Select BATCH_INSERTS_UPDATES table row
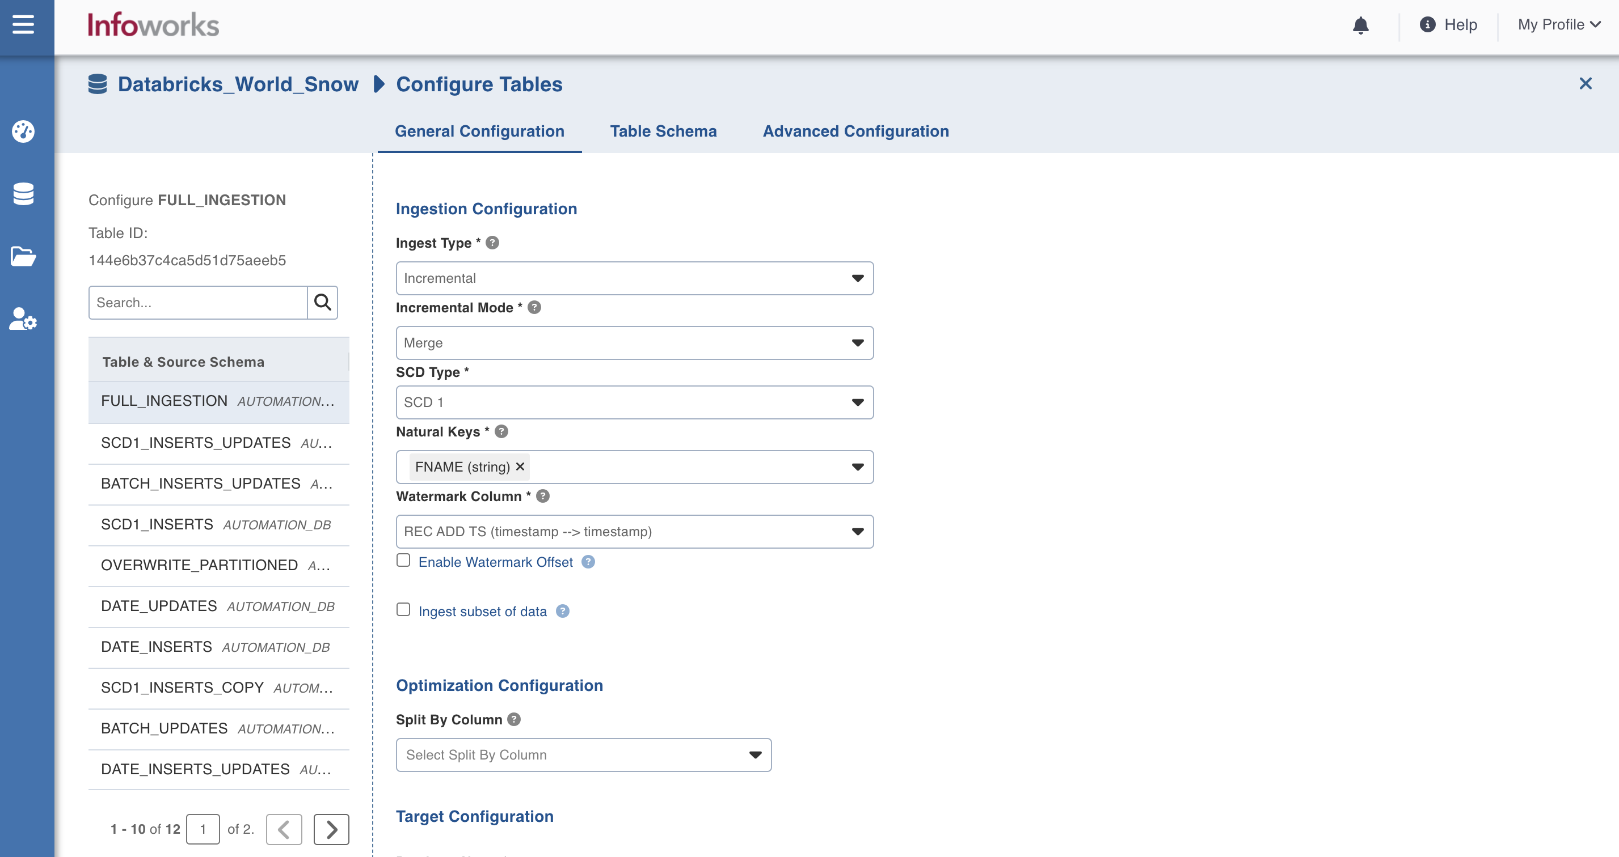The height and width of the screenshot is (857, 1619). (219, 484)
